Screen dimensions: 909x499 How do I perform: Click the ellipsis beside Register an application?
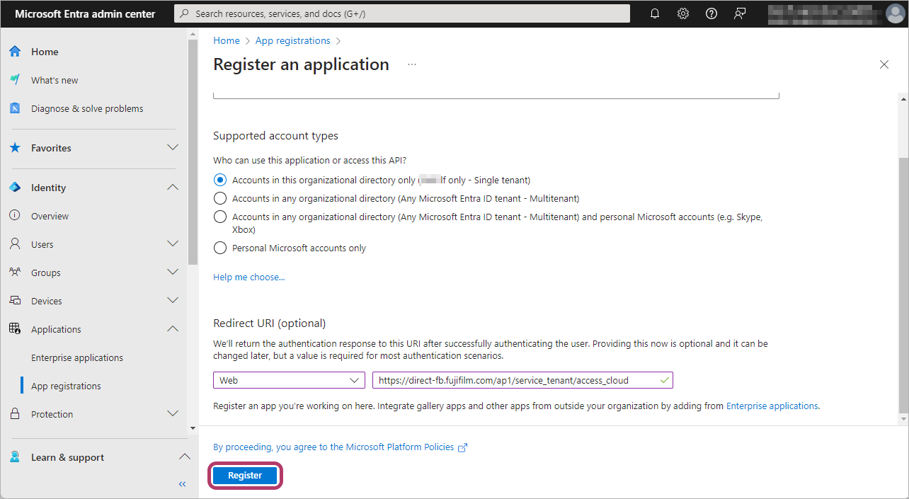tap(412, 64)
